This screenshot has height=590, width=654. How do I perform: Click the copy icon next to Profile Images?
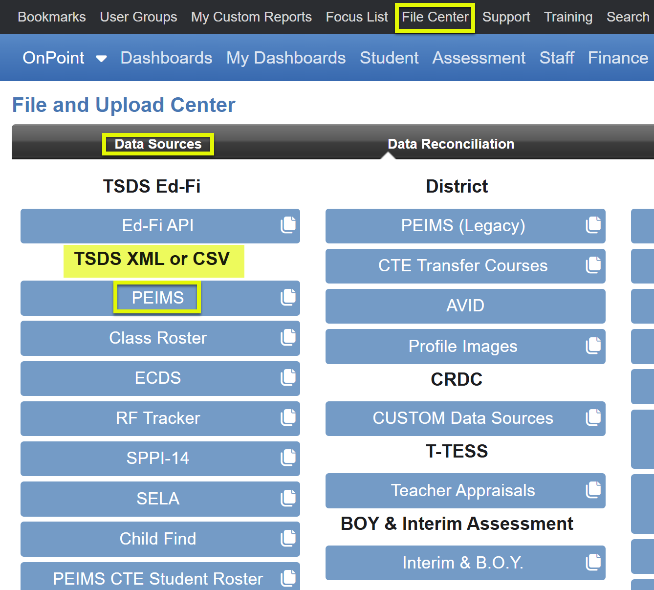(593, 346)
